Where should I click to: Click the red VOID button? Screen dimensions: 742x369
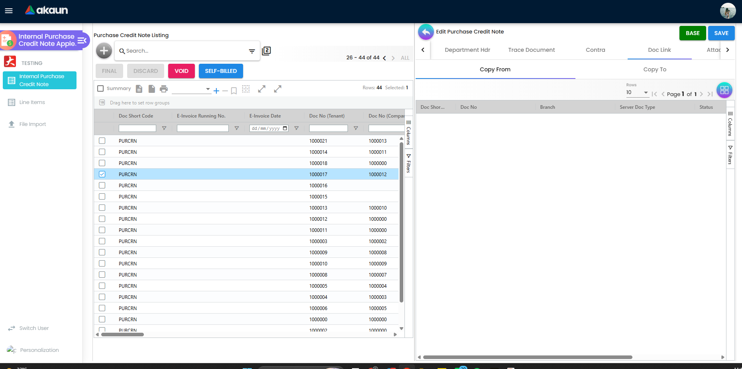coord(181,71)
